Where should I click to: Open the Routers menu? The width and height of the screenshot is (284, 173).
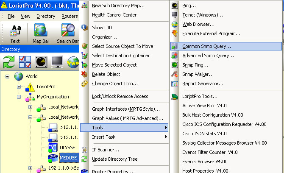click(70, 16)
